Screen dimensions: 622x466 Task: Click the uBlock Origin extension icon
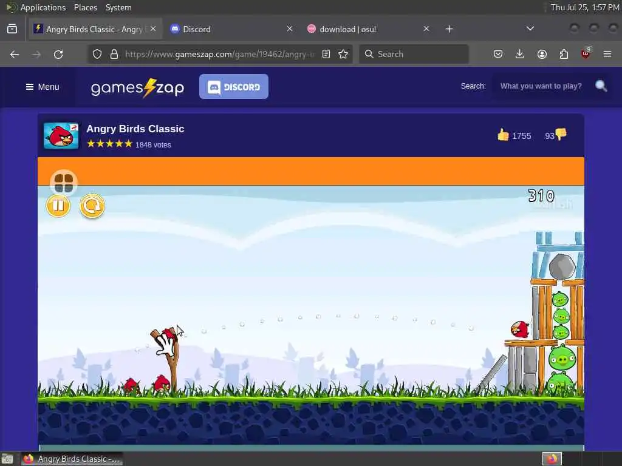[x=586, y=53]
